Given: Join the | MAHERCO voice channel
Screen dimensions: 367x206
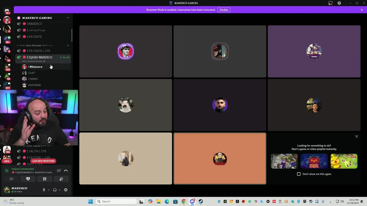Looking at the screenshot, I should point(43,24).
